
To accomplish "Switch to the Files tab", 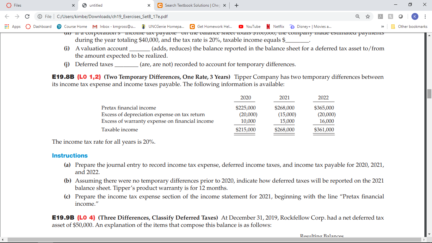I will click(40, 5).
